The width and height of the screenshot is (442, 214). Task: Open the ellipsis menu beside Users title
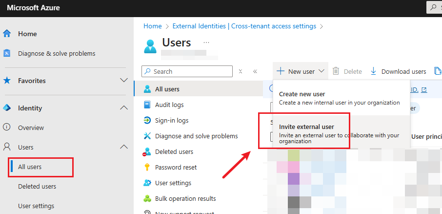[206, 43]
